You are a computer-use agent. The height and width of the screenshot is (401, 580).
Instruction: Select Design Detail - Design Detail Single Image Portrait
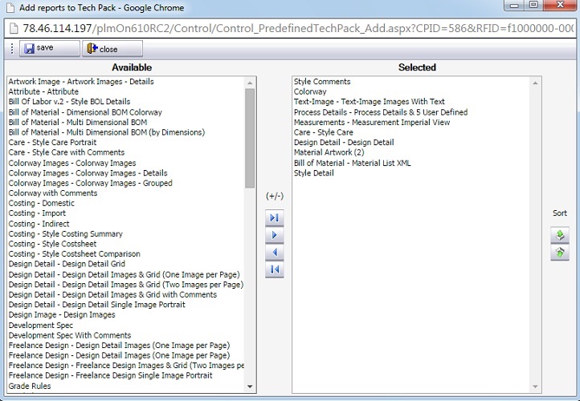click(97, 304)
